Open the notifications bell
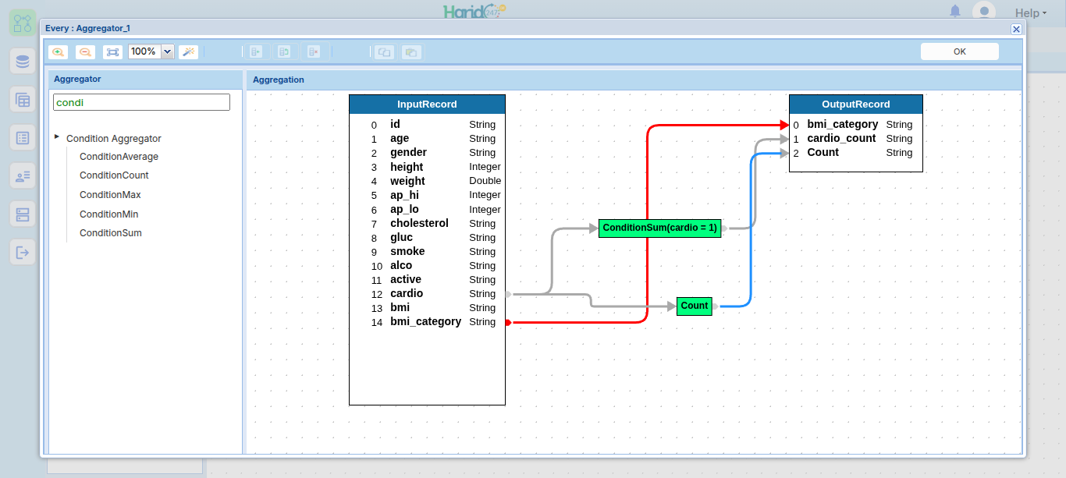The width and height of the screenshot is (1066, 478). click(955, 11)
